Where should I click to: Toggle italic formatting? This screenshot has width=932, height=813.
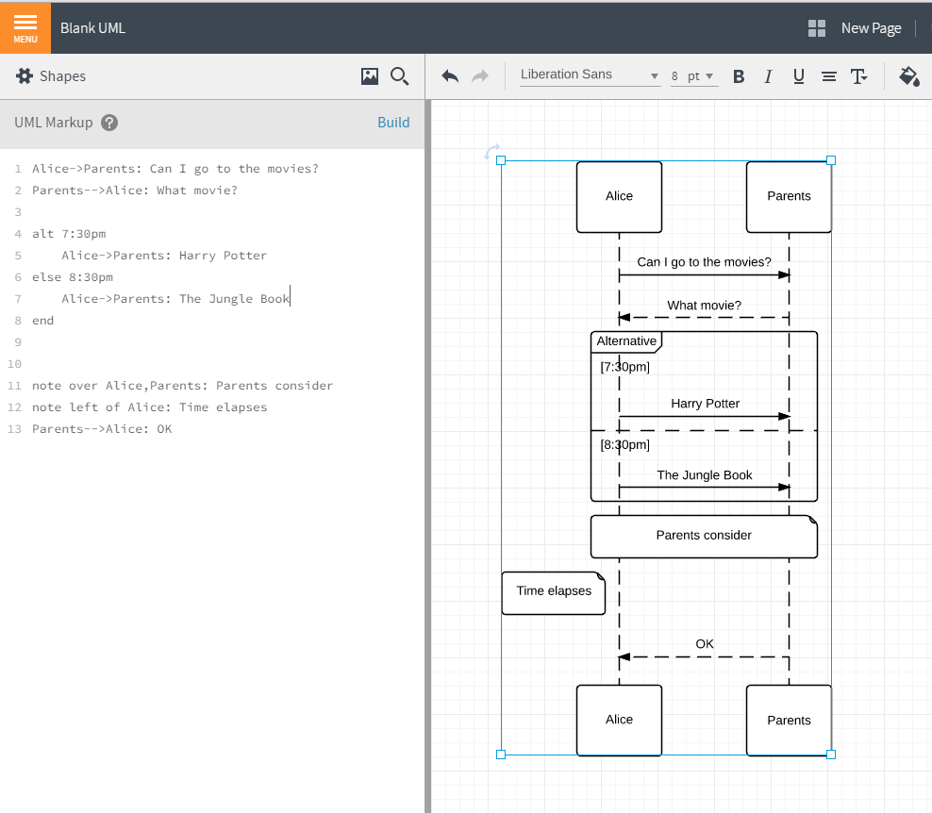768,76
